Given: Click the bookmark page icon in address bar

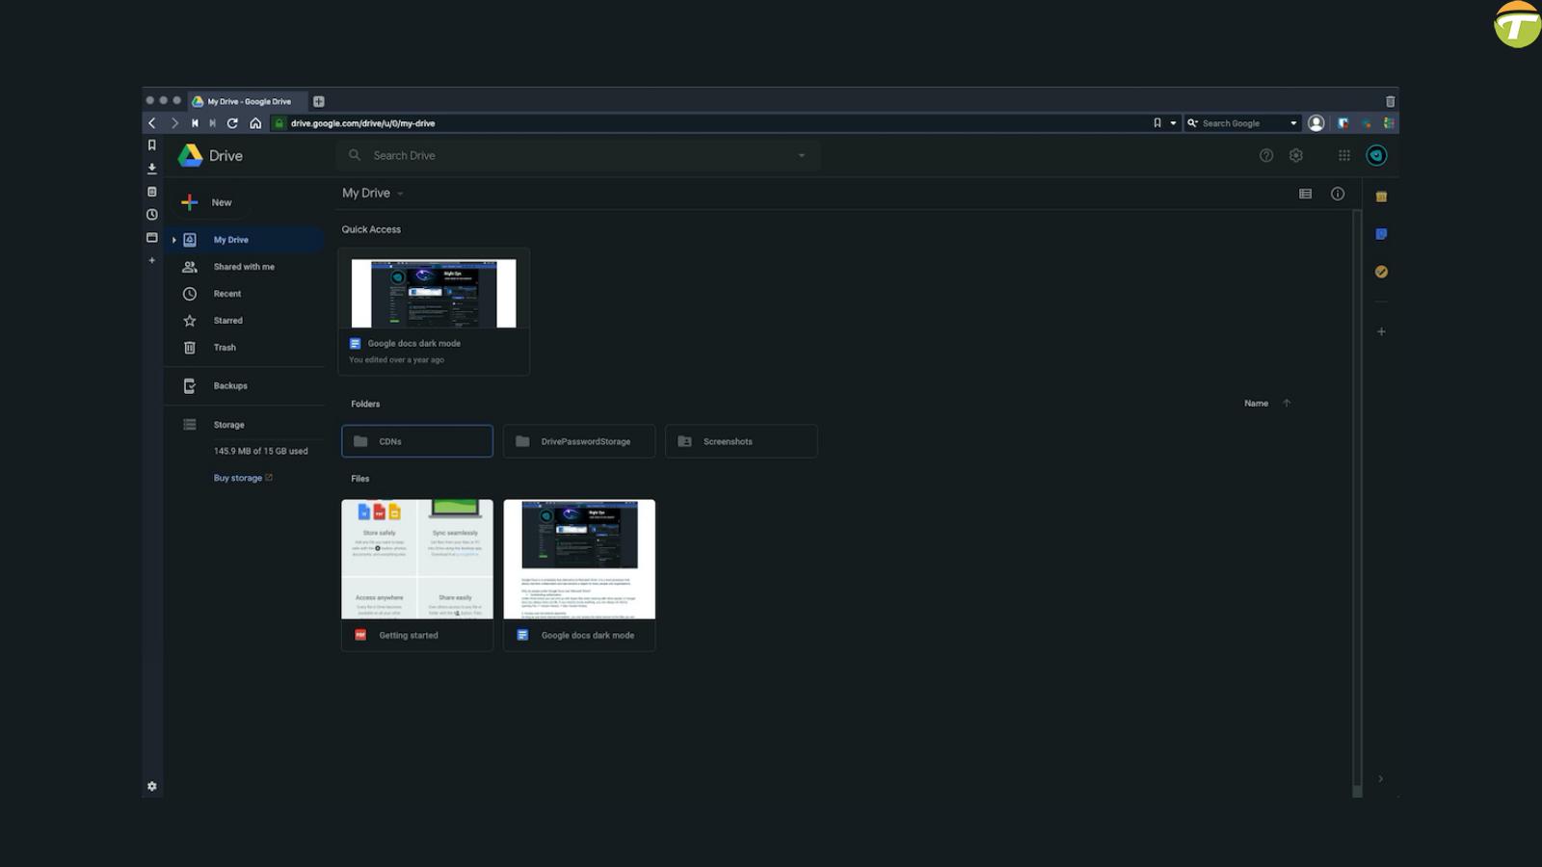Looking at the screenshot, I should point(1157,123).
